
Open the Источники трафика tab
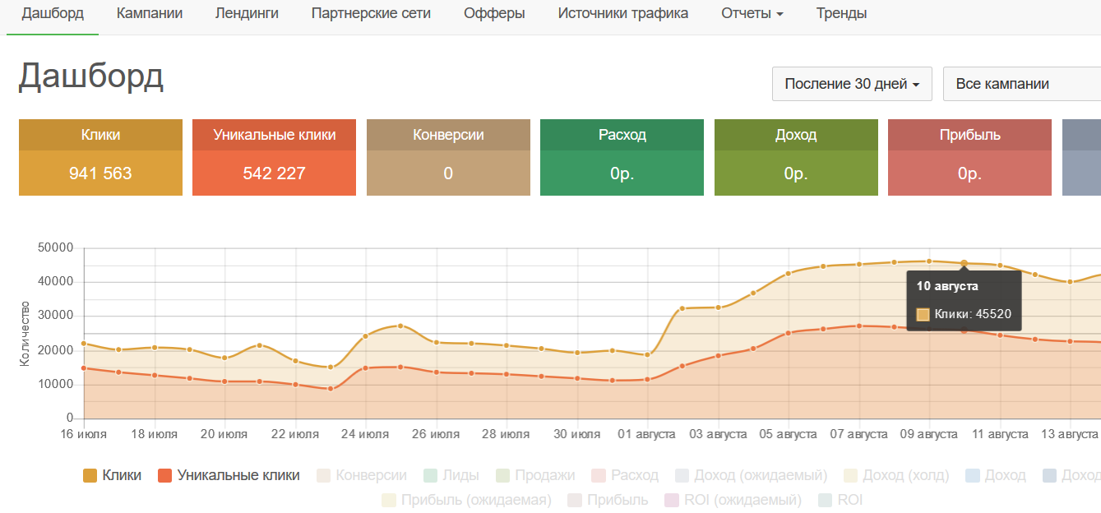pyautogui.click(x=623, y=13)
